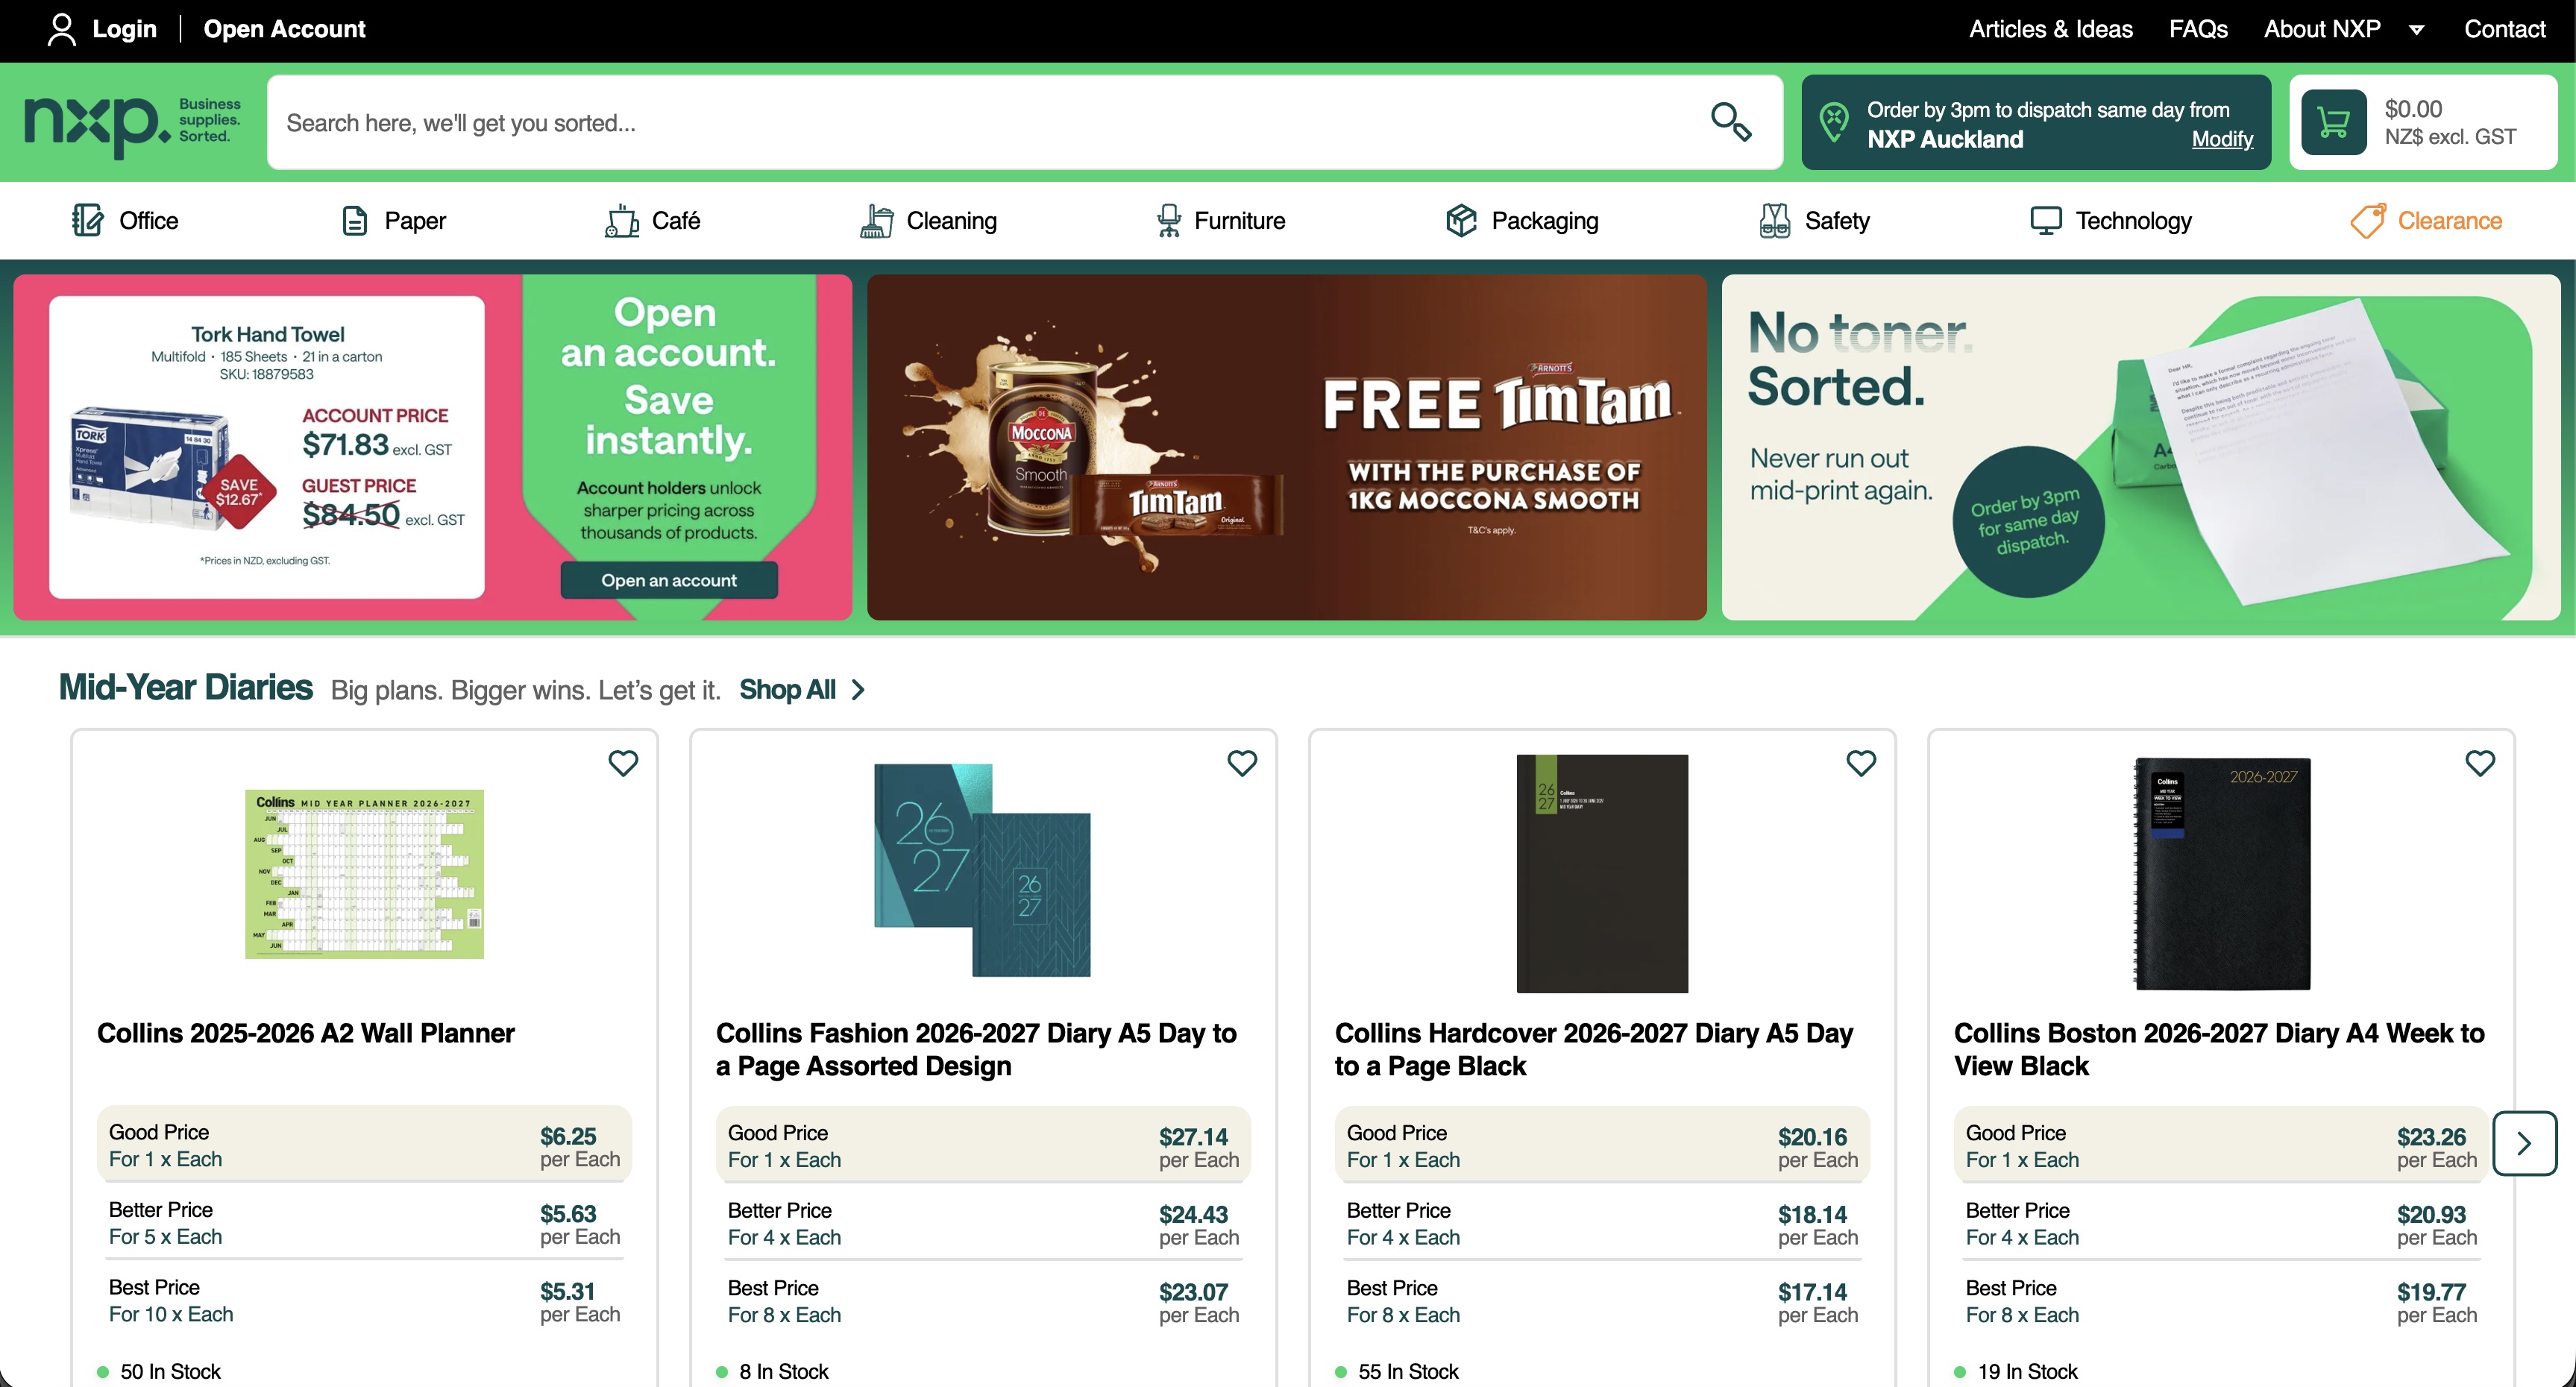Click the user profile icon beside Login
Screen dimensions: 2576x1387
coord(61,29)
